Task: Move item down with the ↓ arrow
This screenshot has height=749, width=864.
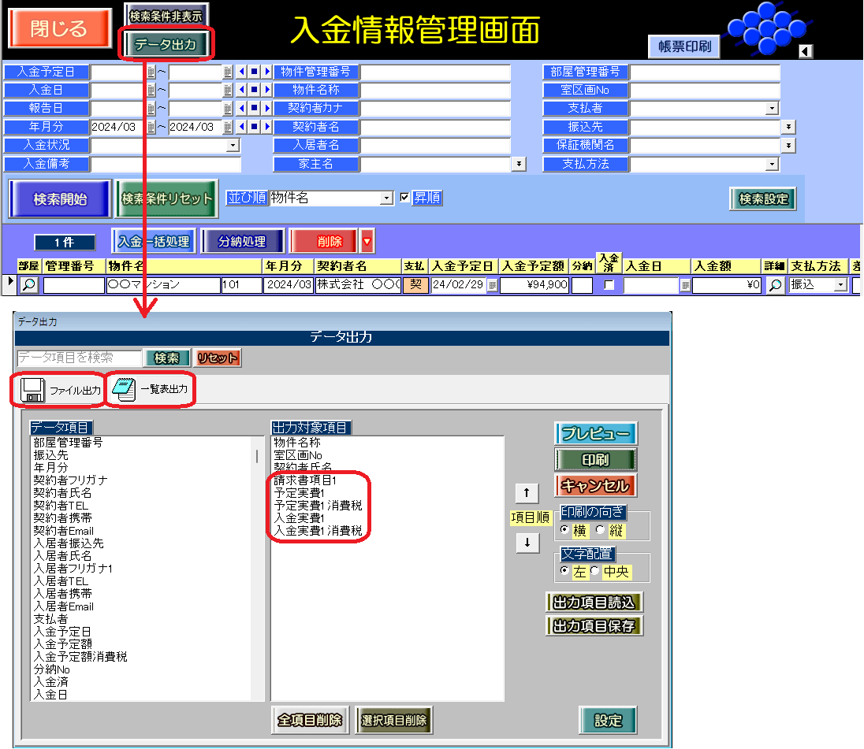Action: tap(527, 543)
